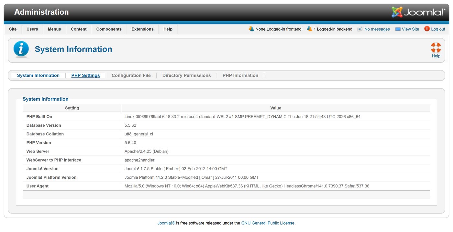Click the apache2handler value
The width and height of the screenshot is (453, 232).
pos(139,160)
